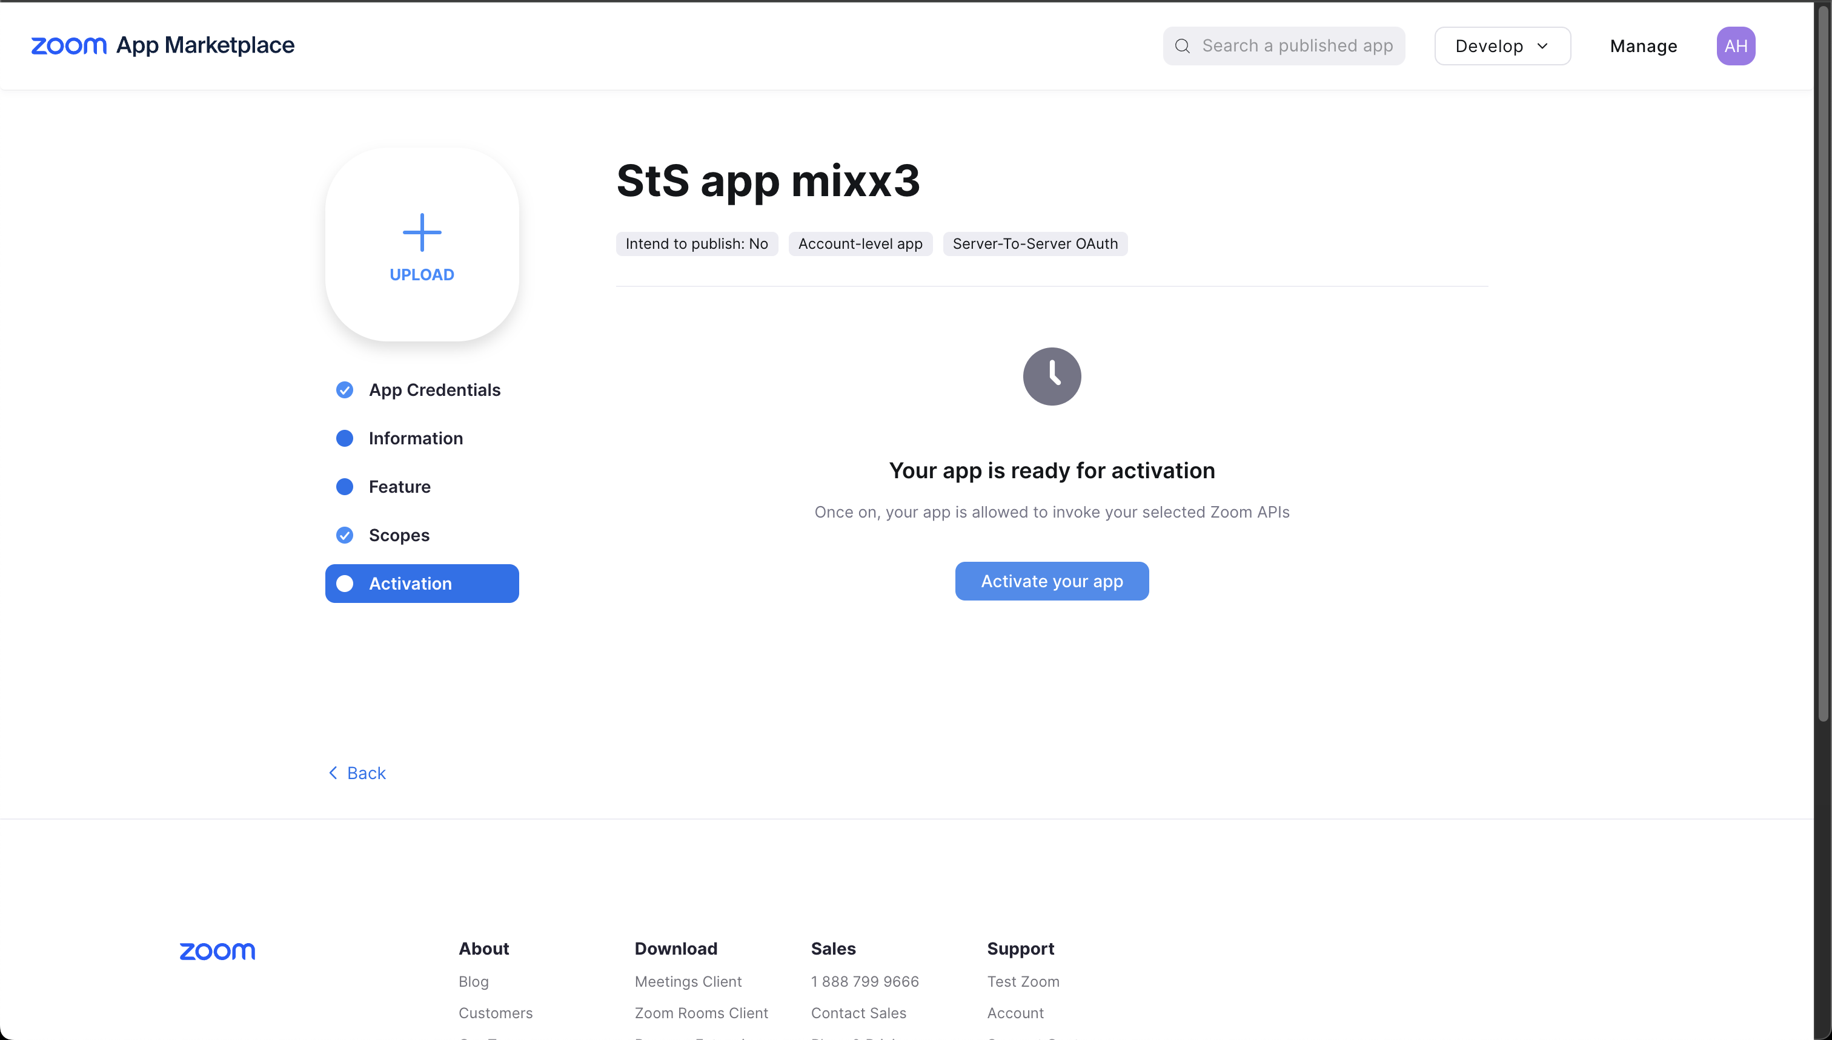Screen dimensions: 1832x1040
Task: Open the Manage page
Action: 1644,46
